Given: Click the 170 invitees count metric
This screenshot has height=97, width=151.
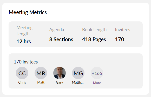Looking at the screenshot, I should [x=120, y=39].
